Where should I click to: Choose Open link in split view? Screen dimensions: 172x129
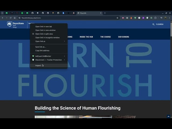[x=49, y=34]
